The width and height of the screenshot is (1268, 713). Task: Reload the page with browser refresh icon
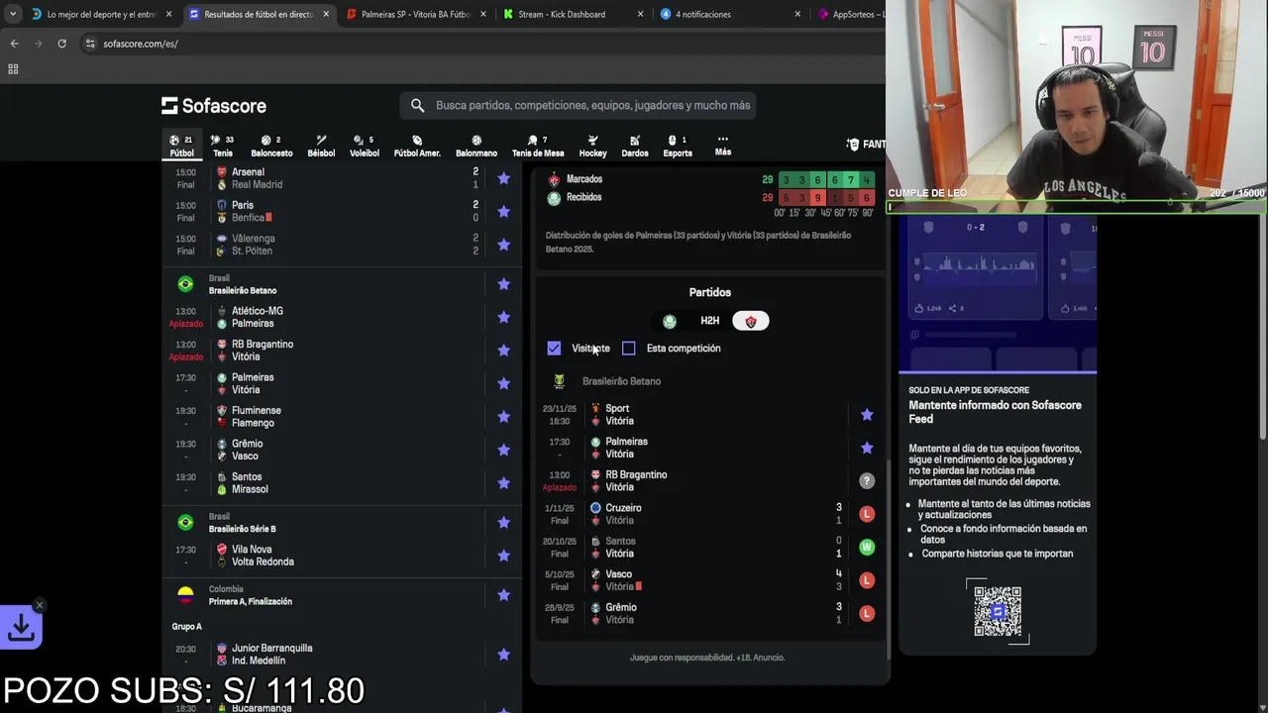point(61,44)
